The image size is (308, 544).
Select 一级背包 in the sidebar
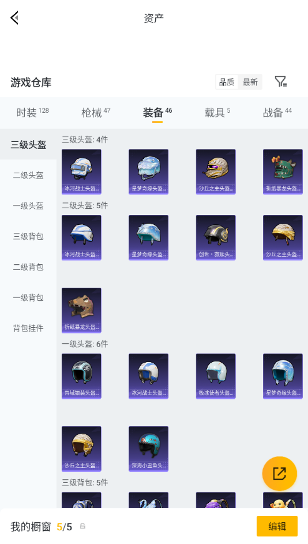point(28,297)
